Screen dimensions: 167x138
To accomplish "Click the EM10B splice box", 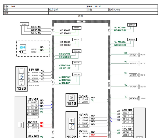I will point(77,74).
